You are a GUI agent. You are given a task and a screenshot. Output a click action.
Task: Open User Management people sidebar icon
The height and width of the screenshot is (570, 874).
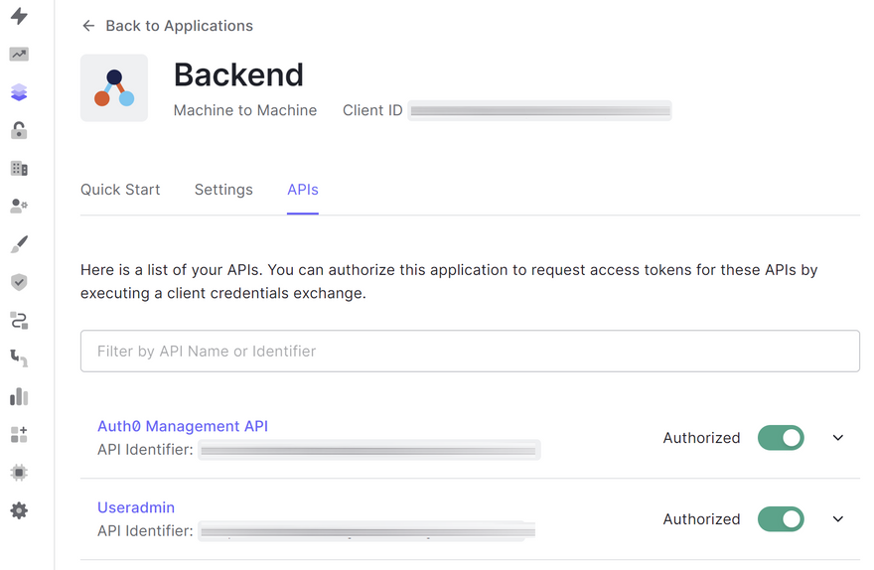point(19,206)
